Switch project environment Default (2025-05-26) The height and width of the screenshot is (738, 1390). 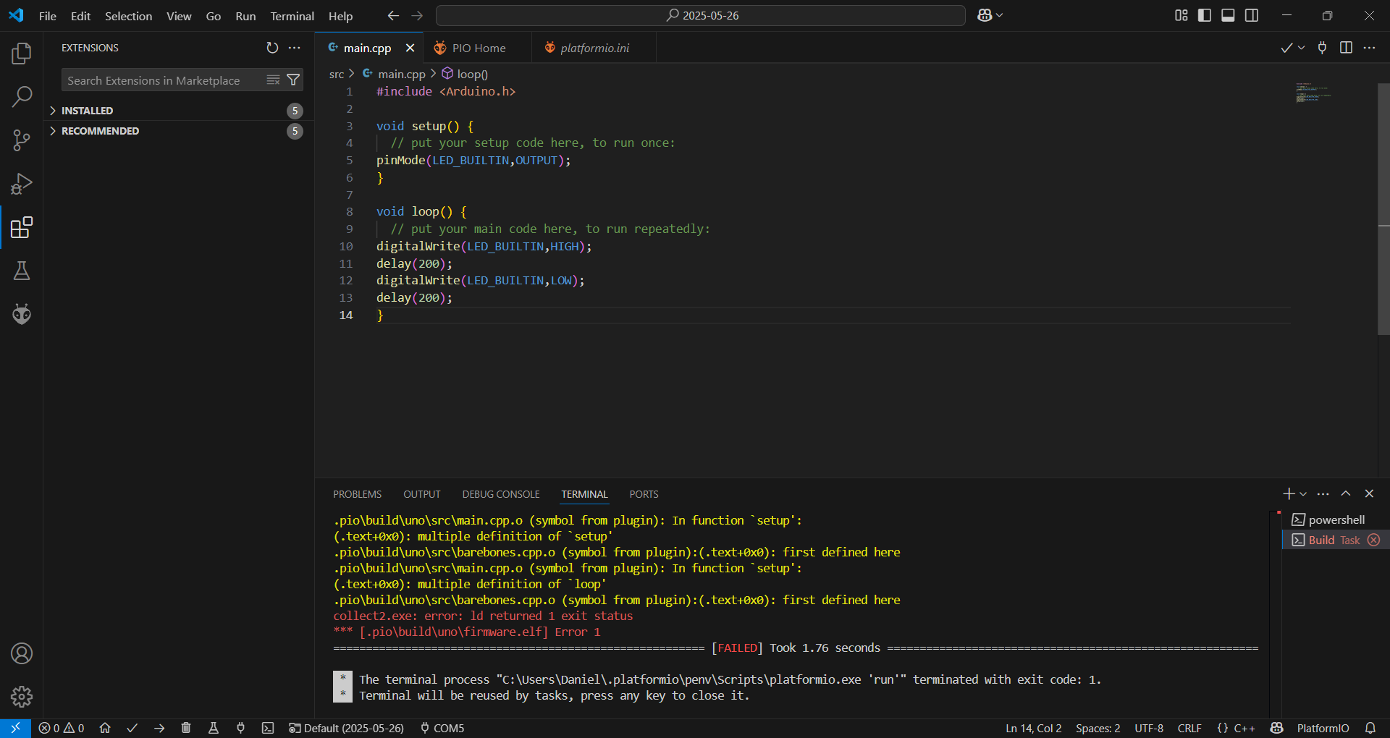346,728
